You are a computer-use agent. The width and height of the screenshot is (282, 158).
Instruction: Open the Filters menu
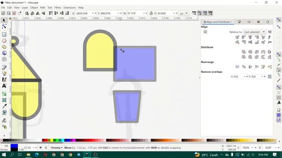pos(58,7)
